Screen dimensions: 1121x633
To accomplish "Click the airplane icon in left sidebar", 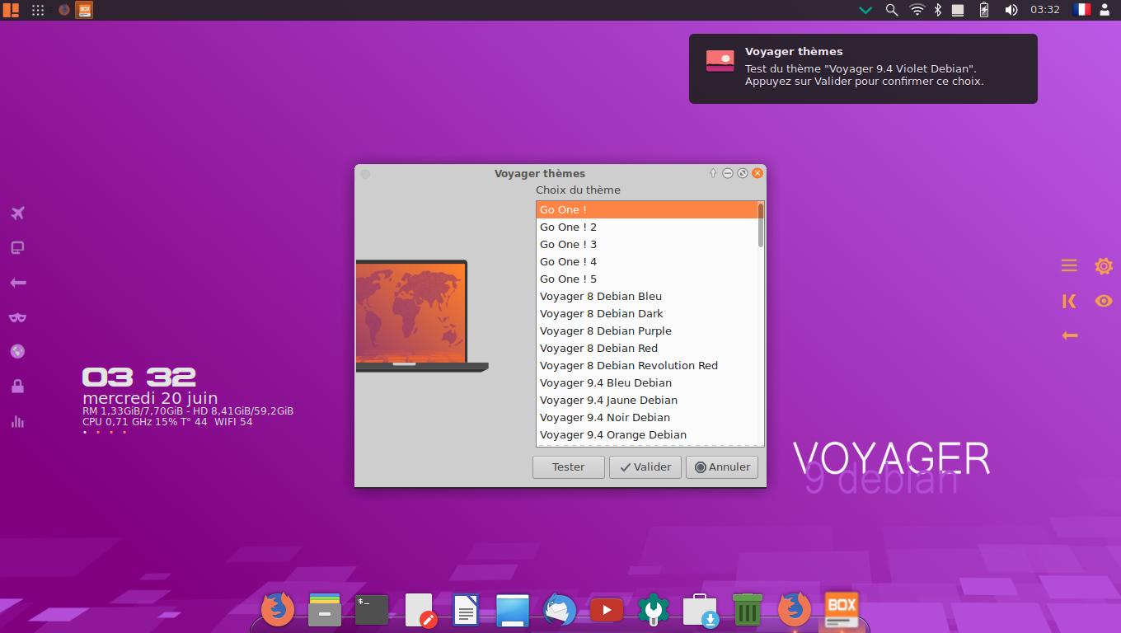I will 17,213.
